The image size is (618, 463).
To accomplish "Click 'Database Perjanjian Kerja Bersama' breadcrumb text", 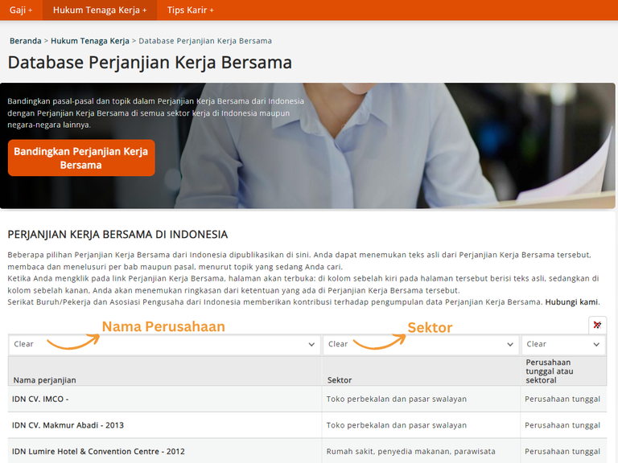I will pyautogui.click(x=205, y=41).
